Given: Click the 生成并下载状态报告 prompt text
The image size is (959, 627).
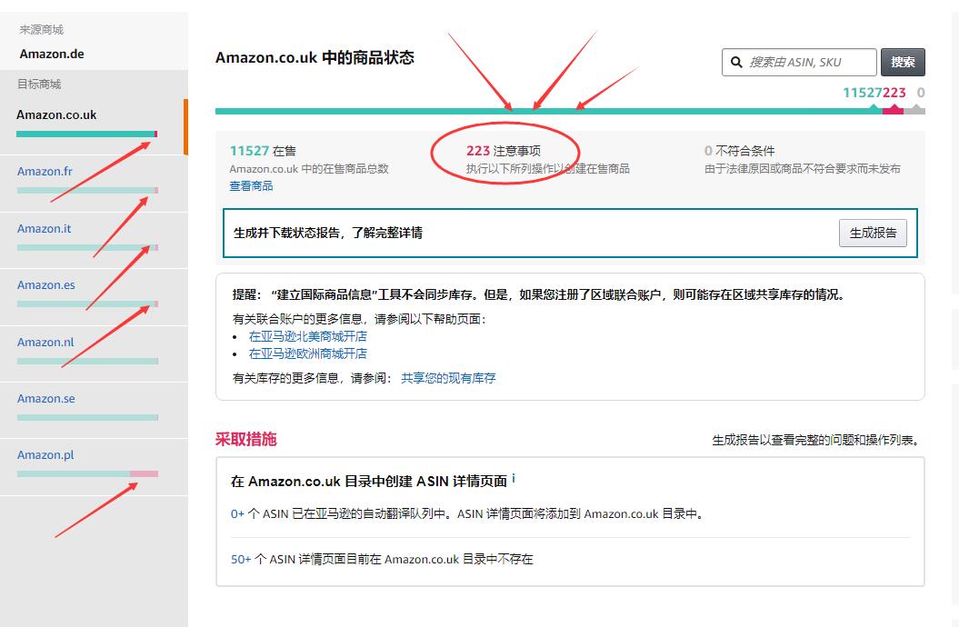Looking at the screenshot, I should tap(328, 233).
